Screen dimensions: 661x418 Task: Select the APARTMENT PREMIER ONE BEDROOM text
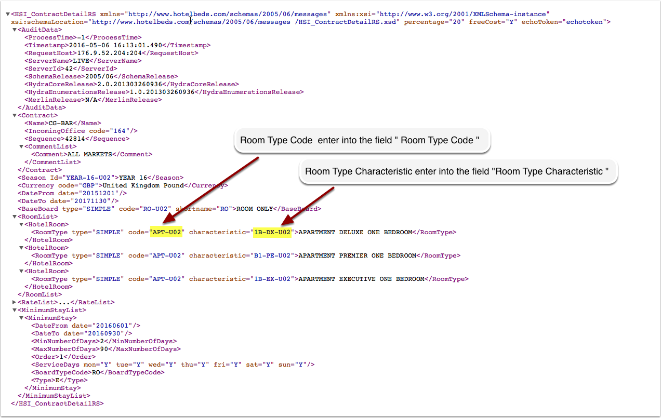pos(357,255)
